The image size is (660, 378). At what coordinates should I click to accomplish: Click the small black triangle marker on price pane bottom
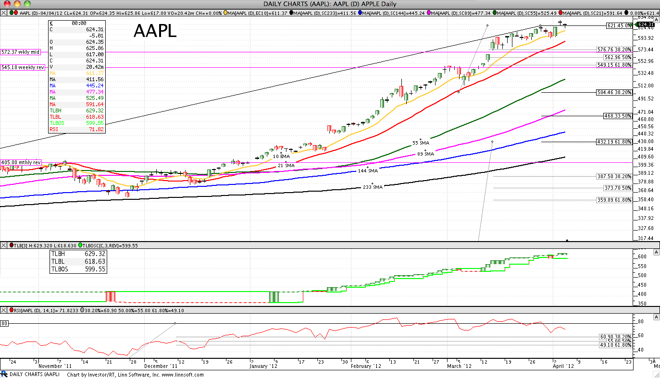pos(567,240)
